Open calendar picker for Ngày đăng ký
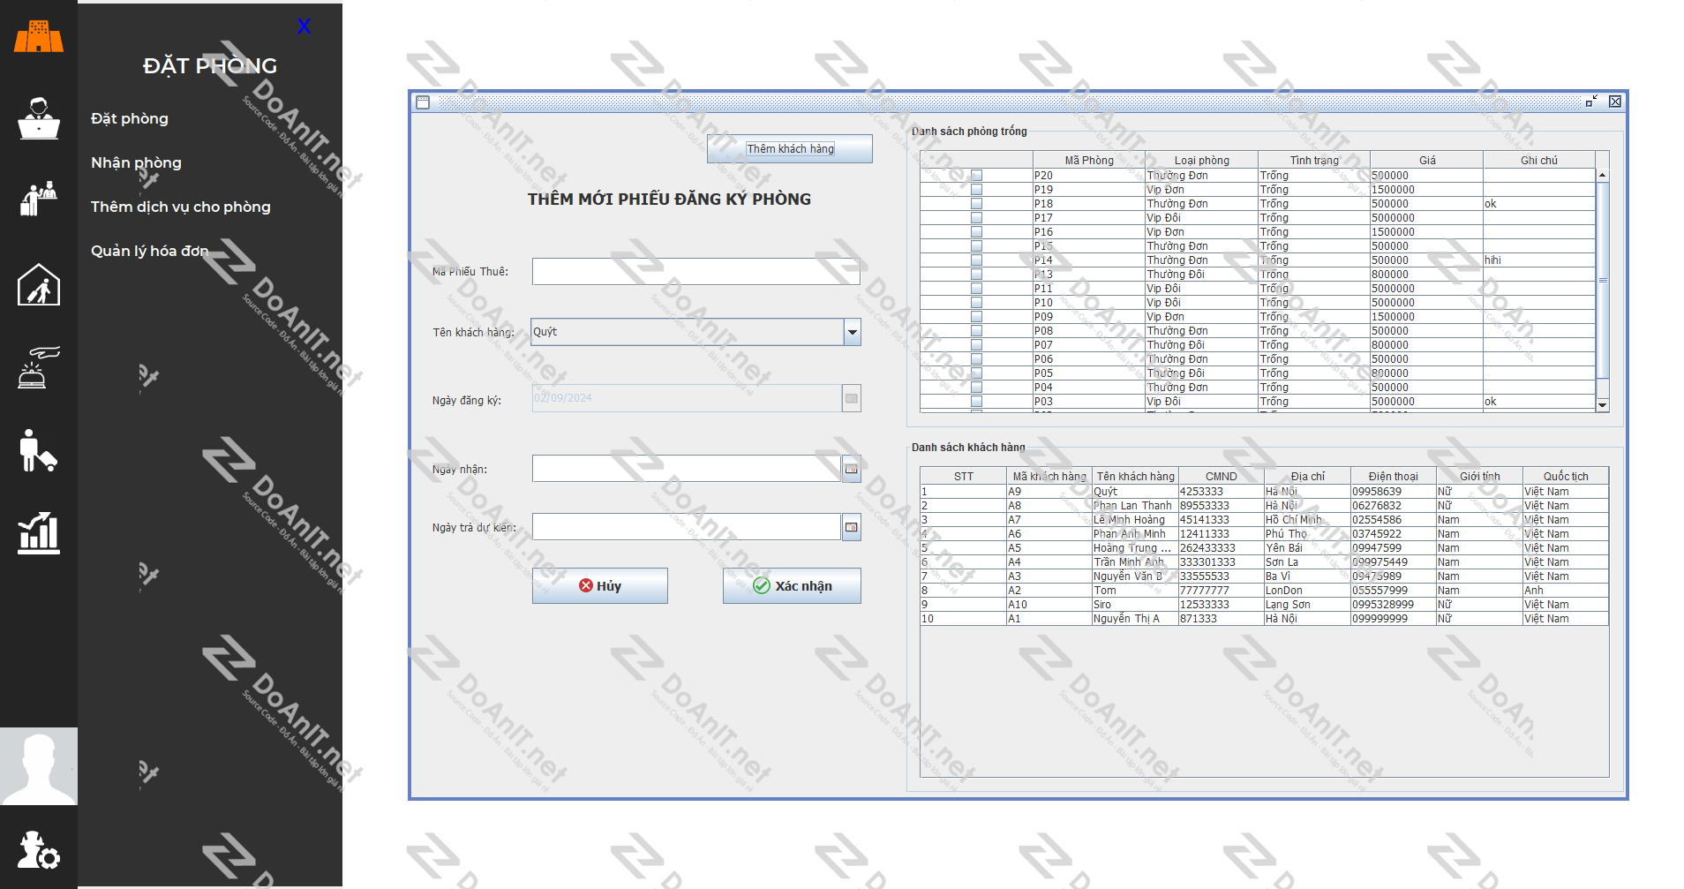The height and width of the screenshot is (889, 1684). point(851,398)
